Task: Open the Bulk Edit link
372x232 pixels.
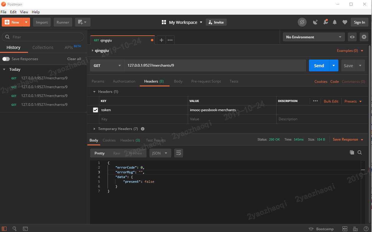Action: pos(331,101)
